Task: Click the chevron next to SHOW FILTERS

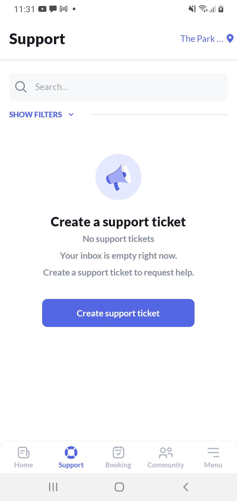Action: click(x=71, y=115)
